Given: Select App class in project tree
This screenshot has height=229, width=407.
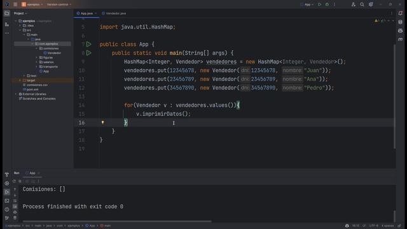Looking at the screenshot, I should pyautogui.click(x=44, y=71).
